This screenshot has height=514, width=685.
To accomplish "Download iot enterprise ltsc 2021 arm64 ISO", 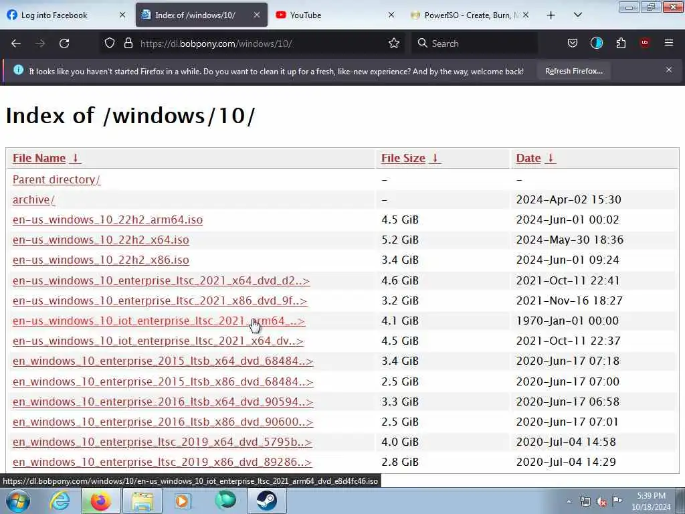I will click(x=159, y=321).
